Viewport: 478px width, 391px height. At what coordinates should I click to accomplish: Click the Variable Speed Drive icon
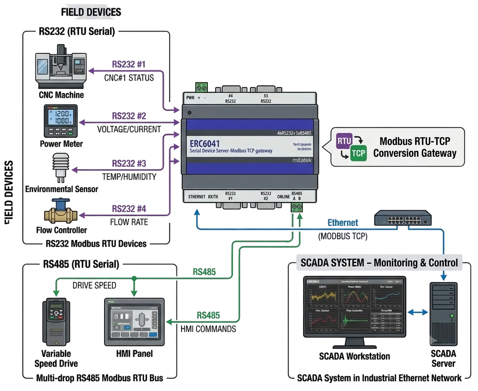[x=56, y=321]
